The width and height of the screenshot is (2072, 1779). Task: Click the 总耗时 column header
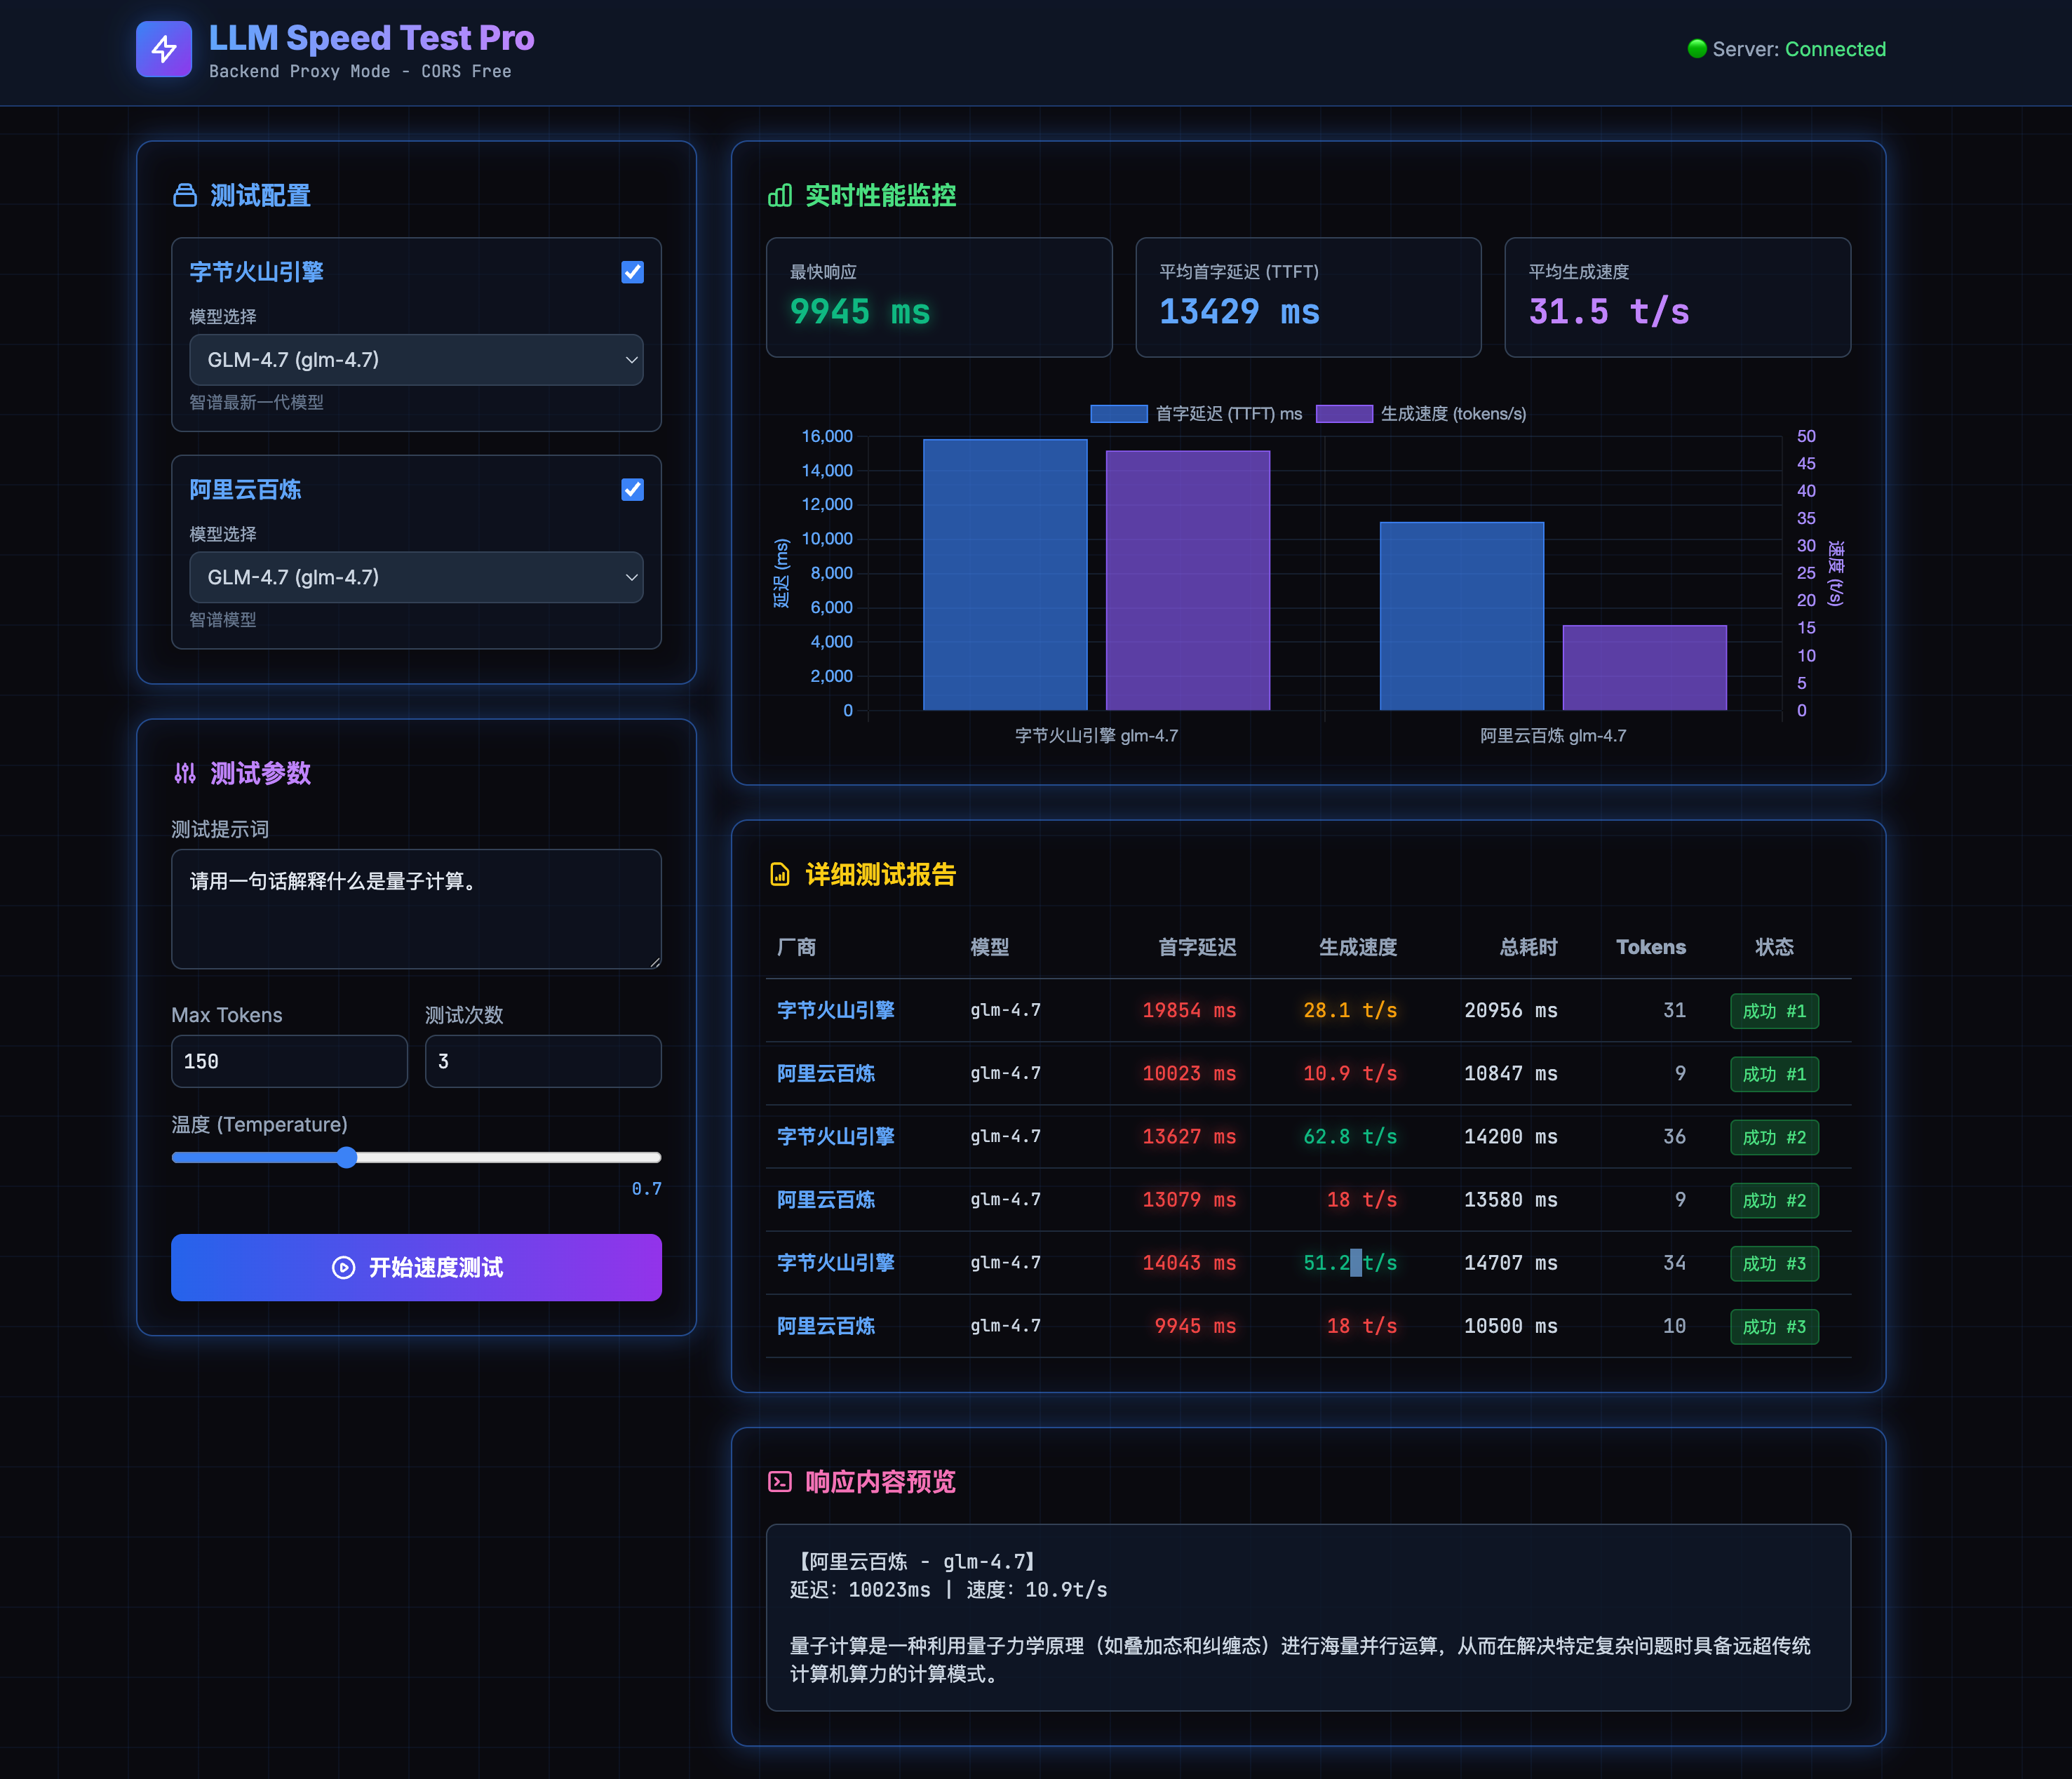[1528, 947]
